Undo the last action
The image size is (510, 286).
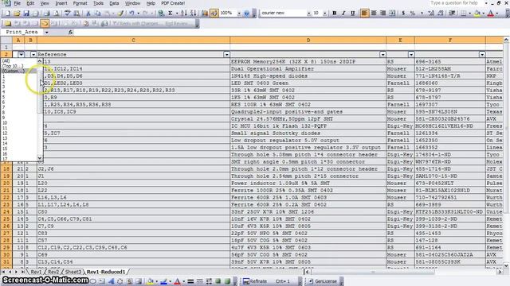click(x=131, y=14)
